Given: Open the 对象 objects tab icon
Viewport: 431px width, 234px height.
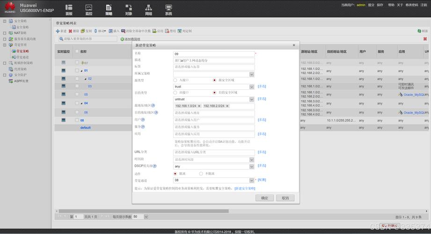Looking at the screenshot, I should pos(129,10).
